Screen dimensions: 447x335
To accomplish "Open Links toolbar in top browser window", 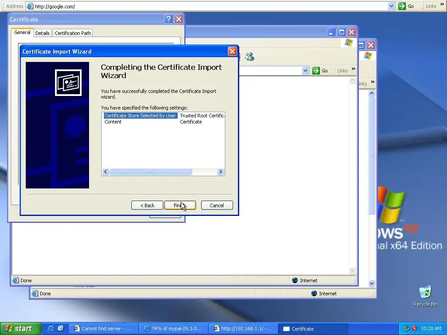I will 431,6.
